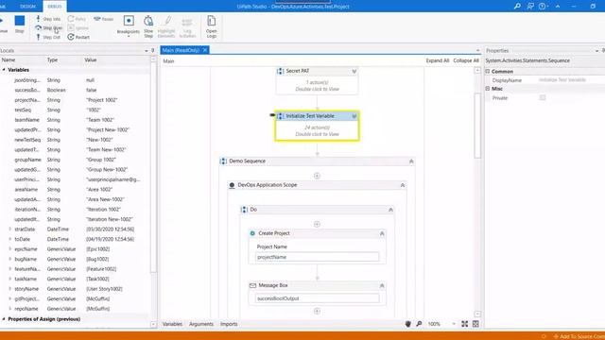Click the overview toggle icon
The image size is (605, 340).
click(x=475, y=324)
